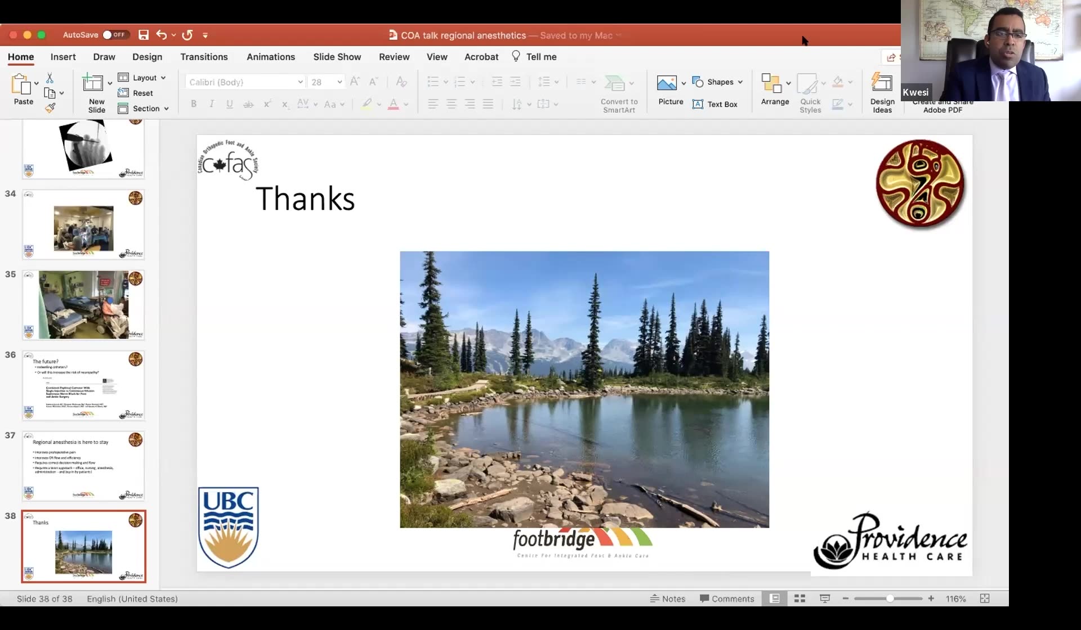1081x630 pixels.
Task: Toggle the Comments pane
Action: (727, 598)
